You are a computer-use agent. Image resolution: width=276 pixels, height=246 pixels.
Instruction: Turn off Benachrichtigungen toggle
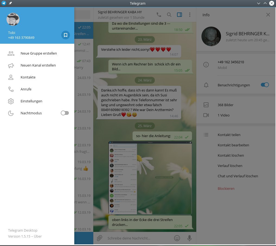point(265,85)
